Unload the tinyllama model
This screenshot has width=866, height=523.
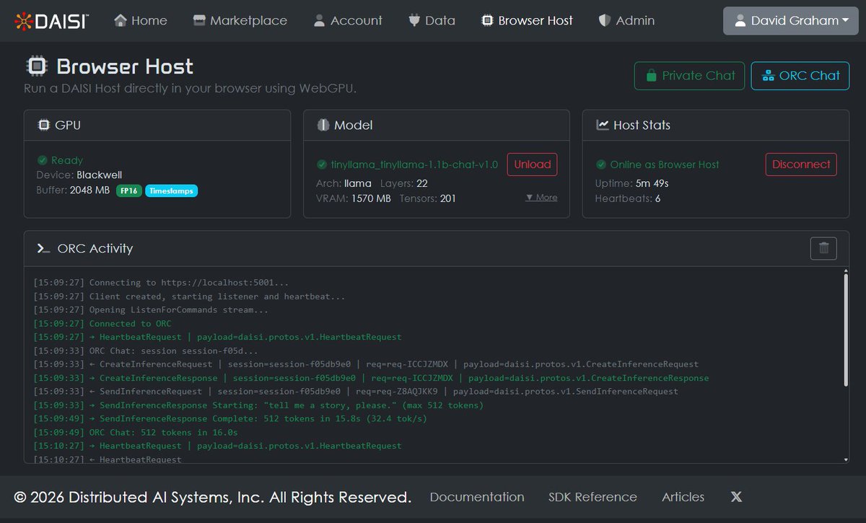tap(533, 164)
